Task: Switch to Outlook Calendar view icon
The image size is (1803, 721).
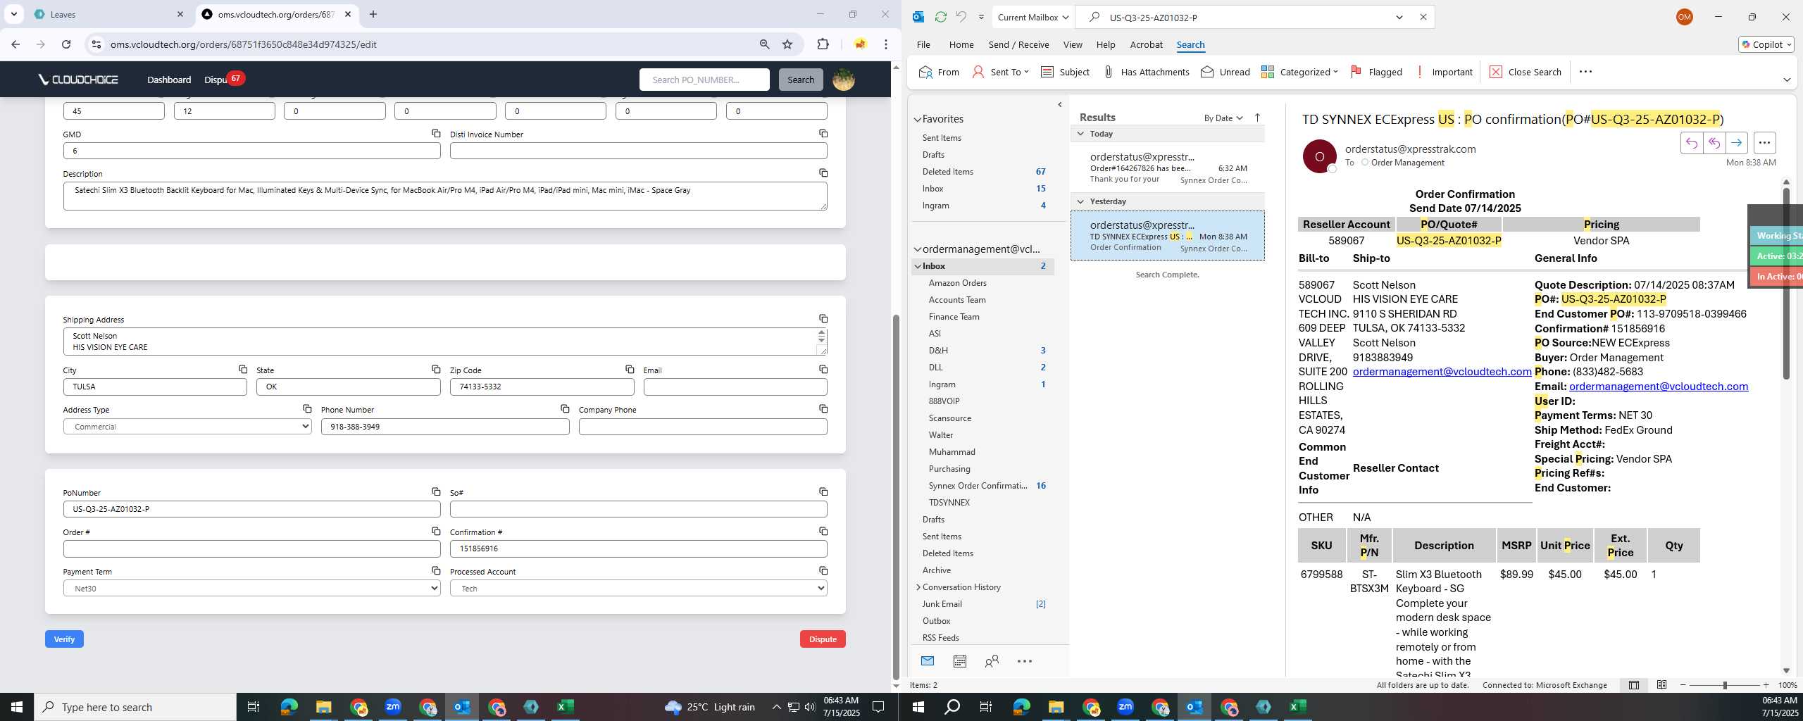Action: tap(959, 661)
